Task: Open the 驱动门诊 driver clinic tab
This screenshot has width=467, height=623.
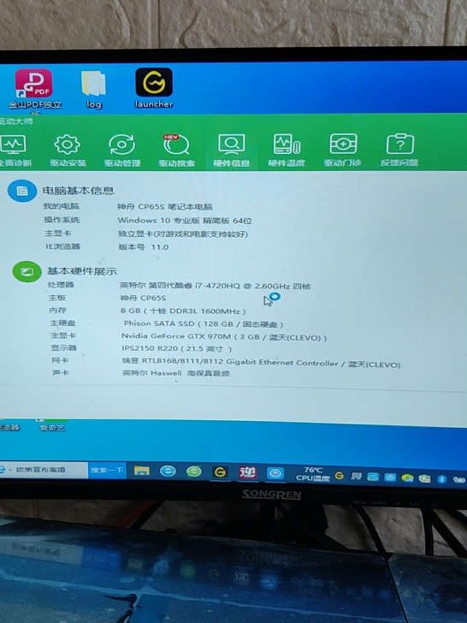Action: click(x=342, y=151)
